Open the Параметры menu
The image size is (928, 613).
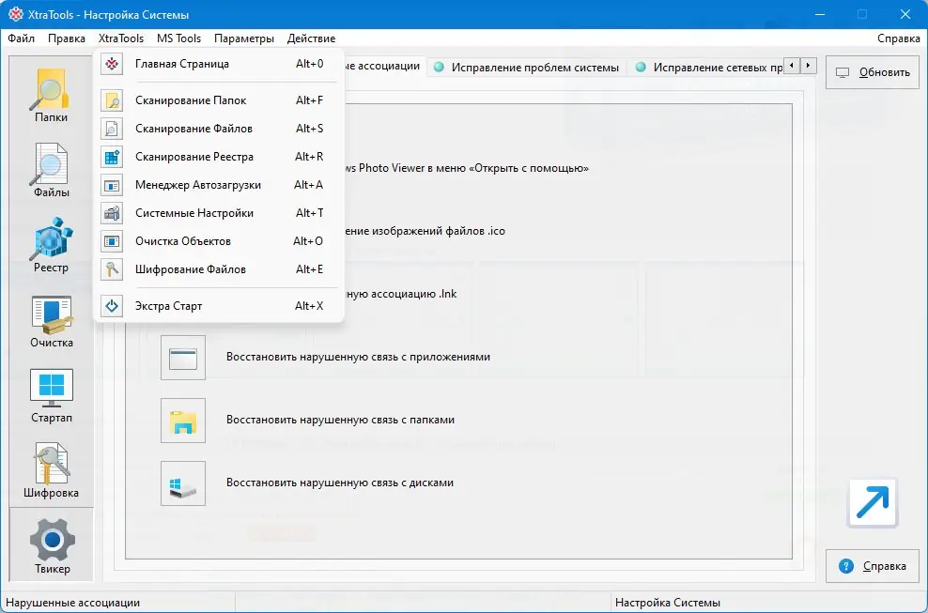pos(244,38)
